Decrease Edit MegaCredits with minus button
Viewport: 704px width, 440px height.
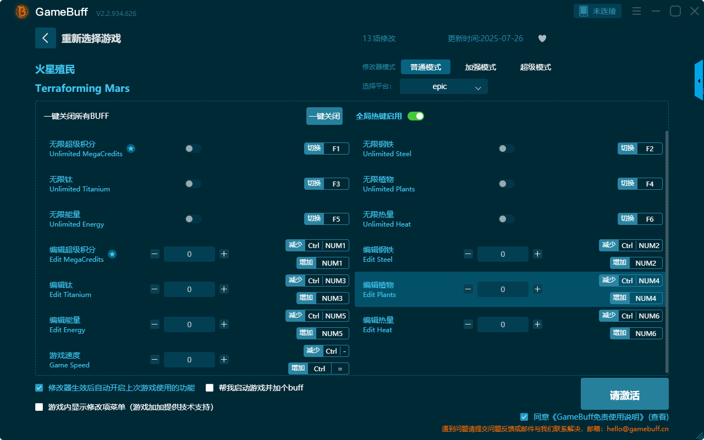155,254
